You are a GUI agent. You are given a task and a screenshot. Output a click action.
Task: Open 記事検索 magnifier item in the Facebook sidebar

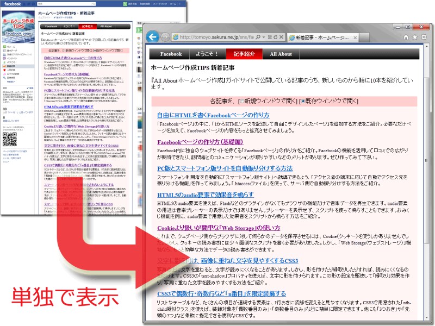coord(10,78)
